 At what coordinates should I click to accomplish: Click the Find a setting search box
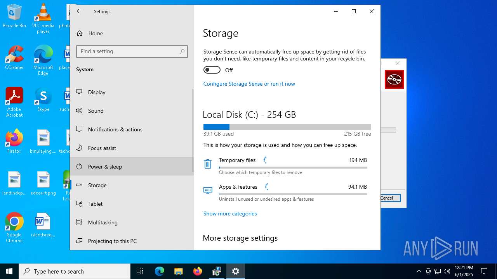pos(132,51)
